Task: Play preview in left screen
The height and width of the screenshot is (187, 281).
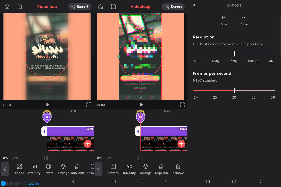Action: point(48,105)
